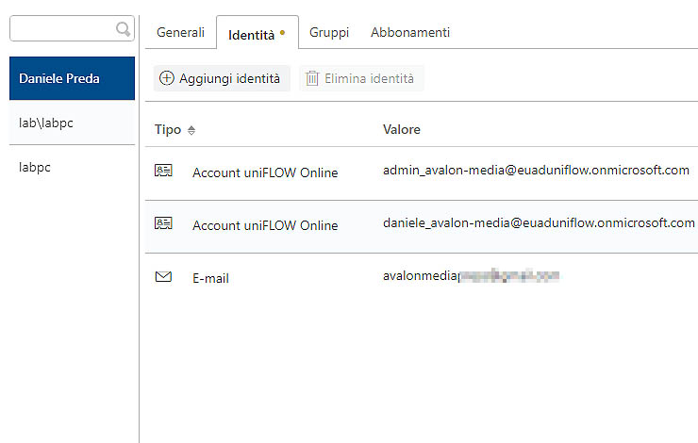Viewport: 698px width, 443px height.
Task: Click the admin account uniFLOW card icon
Action: tap(163, 172)
